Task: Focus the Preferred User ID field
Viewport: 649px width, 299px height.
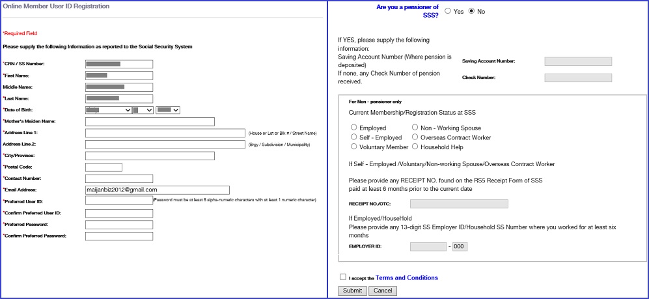Action: point(119,201)
